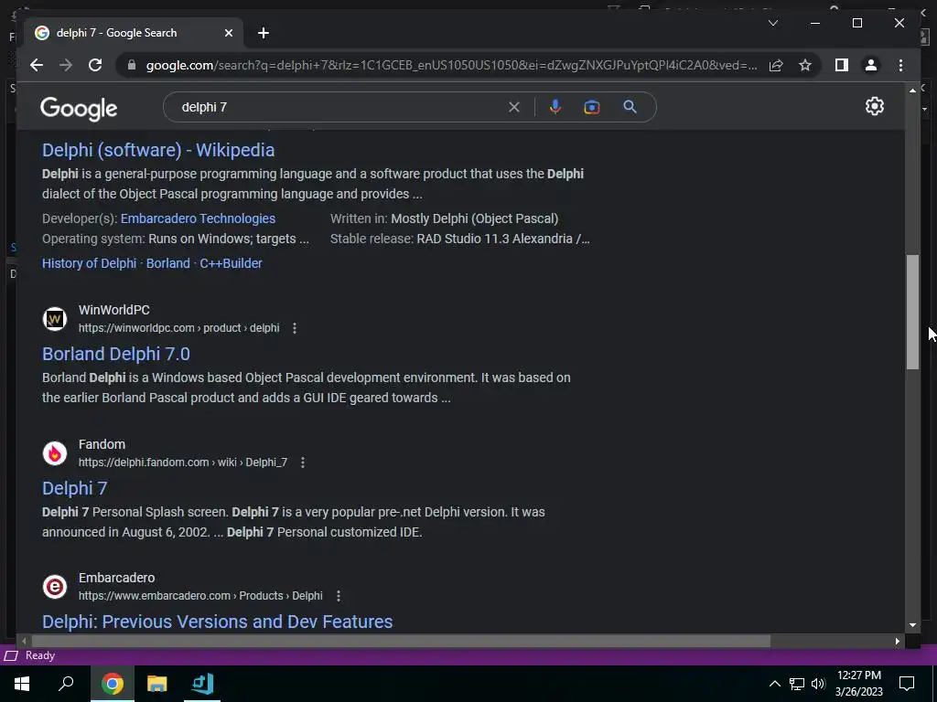
Task: Start voice search with microphone
Action: 555,107
